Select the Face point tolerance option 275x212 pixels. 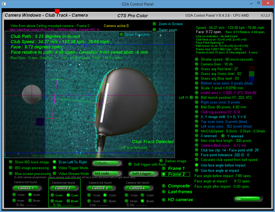[x=197, y=155]
